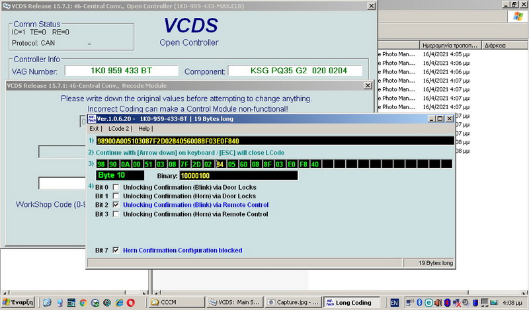
Task: Switch to Capture.jpg taskbar window
Action: (x=293, y=302)
